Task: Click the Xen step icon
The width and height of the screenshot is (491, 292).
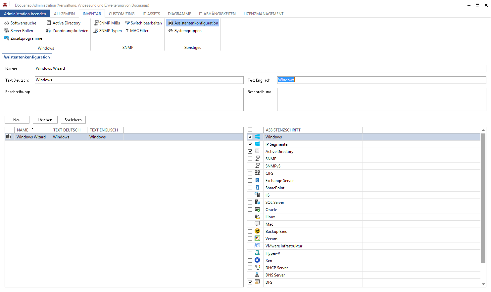Action: (x=257, y=260)
